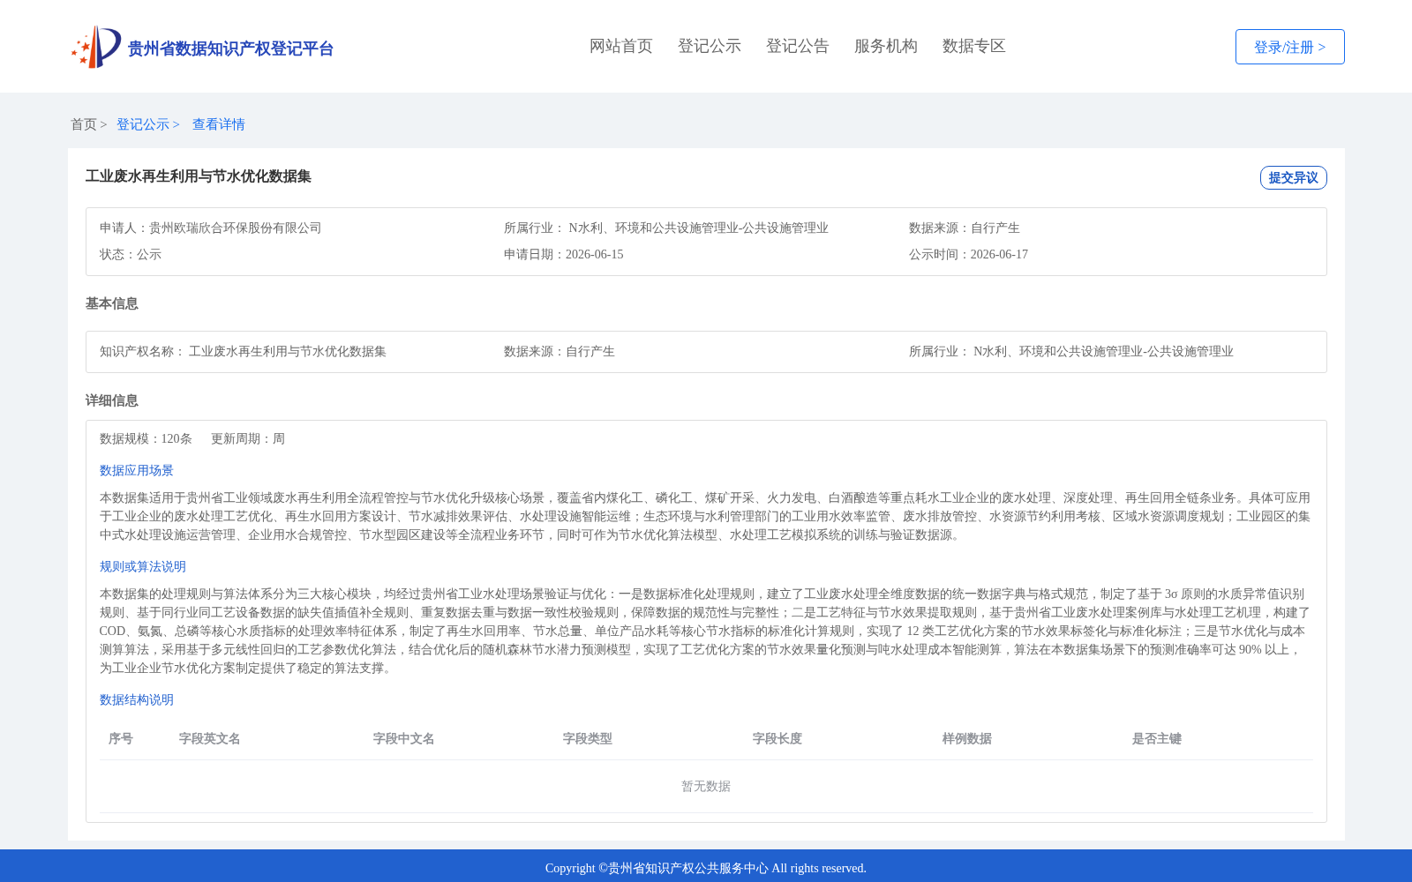Click the 登录/注册 button
Screen dimensions: 1412x882
[1289, 47]
